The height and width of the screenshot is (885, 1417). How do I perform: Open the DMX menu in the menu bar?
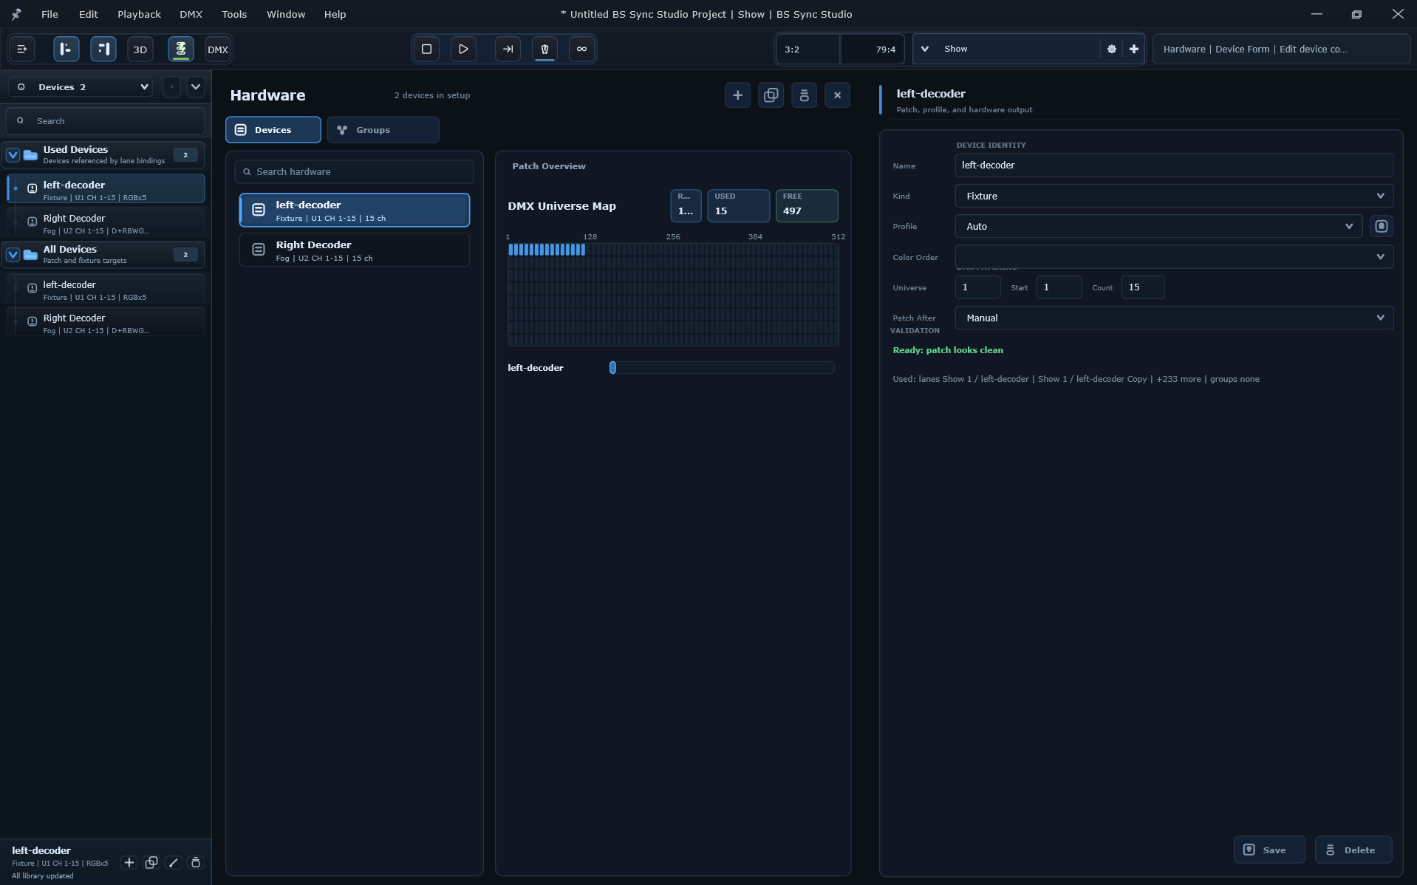point(191,14)
